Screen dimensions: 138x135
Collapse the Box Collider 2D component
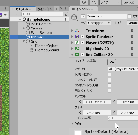pyautogui.click(x=72, y=55)
